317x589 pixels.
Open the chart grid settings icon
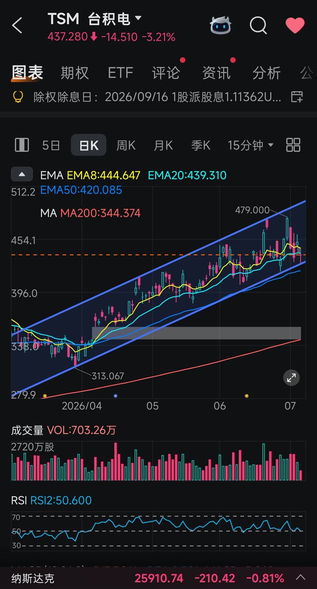tap(293, 145)
